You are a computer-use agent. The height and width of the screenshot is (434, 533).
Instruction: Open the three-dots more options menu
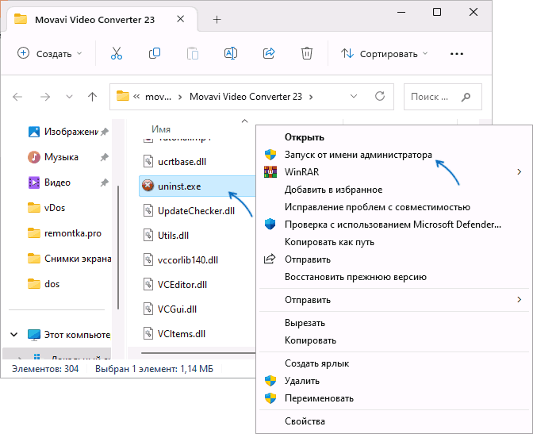[x=457, y=54]
